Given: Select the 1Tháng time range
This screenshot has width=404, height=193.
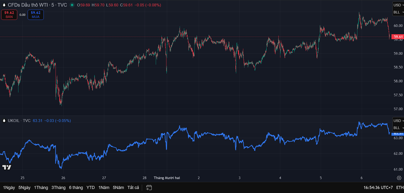Looking at the screenshot, I should 41,187.
